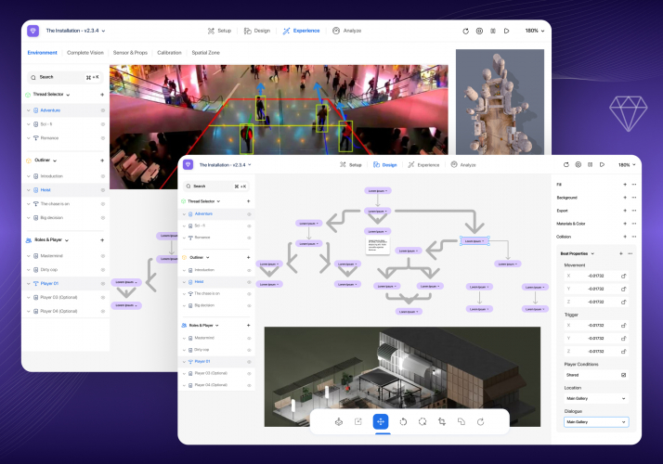The width and height of the screenshot is (663, 464).
Task: Toggle lock on Movement X value
Action: point(623,276)
